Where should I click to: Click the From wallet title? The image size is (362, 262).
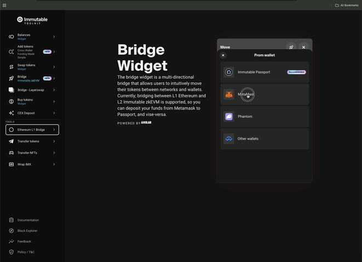265,55
